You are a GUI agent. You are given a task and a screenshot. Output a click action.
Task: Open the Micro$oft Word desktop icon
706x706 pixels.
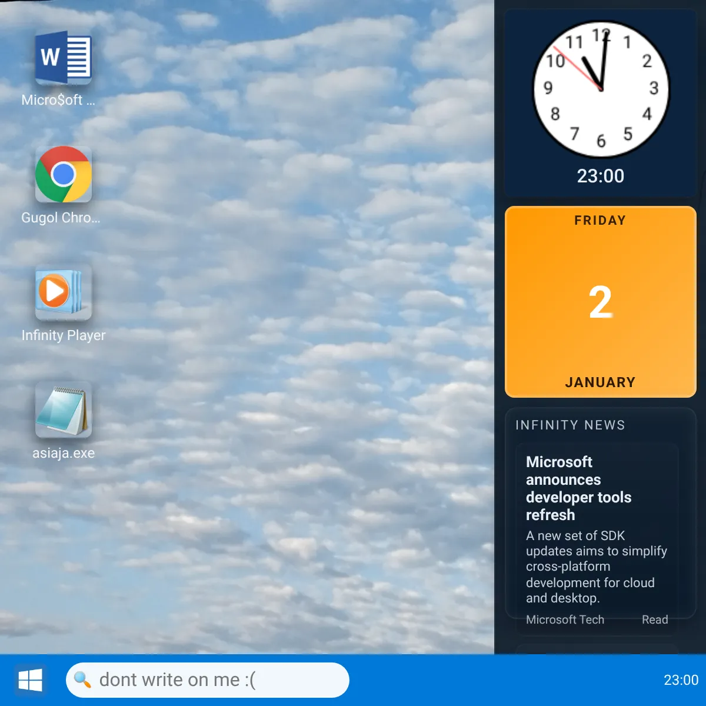63,58
